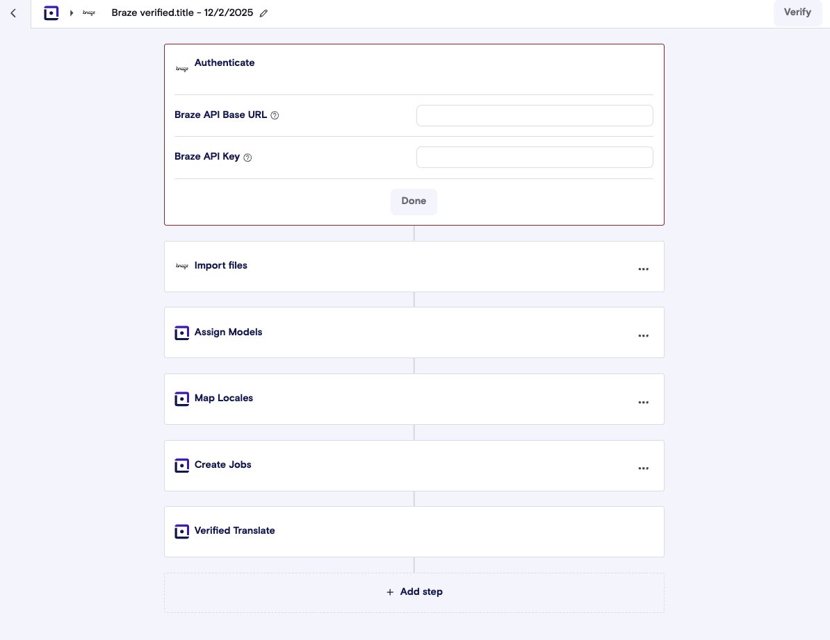The height and width of the screenshot is (640, 830).
Task: Open the options menu on Import files
Action: pyautogui.click(x=643, y=269)
